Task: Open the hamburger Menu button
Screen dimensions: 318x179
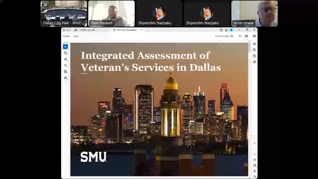Action: 67,30
